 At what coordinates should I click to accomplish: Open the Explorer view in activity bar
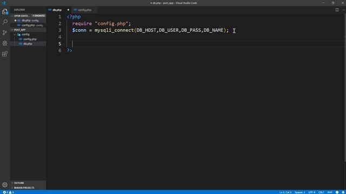(5, 11)
